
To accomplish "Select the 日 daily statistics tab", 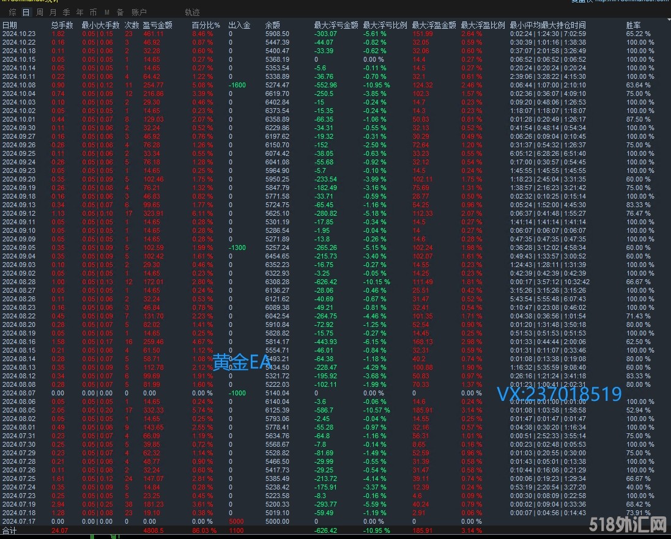I will point(26,12).
